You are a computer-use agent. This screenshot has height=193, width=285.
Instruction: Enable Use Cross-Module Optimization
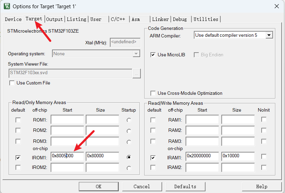coord(153,93)
